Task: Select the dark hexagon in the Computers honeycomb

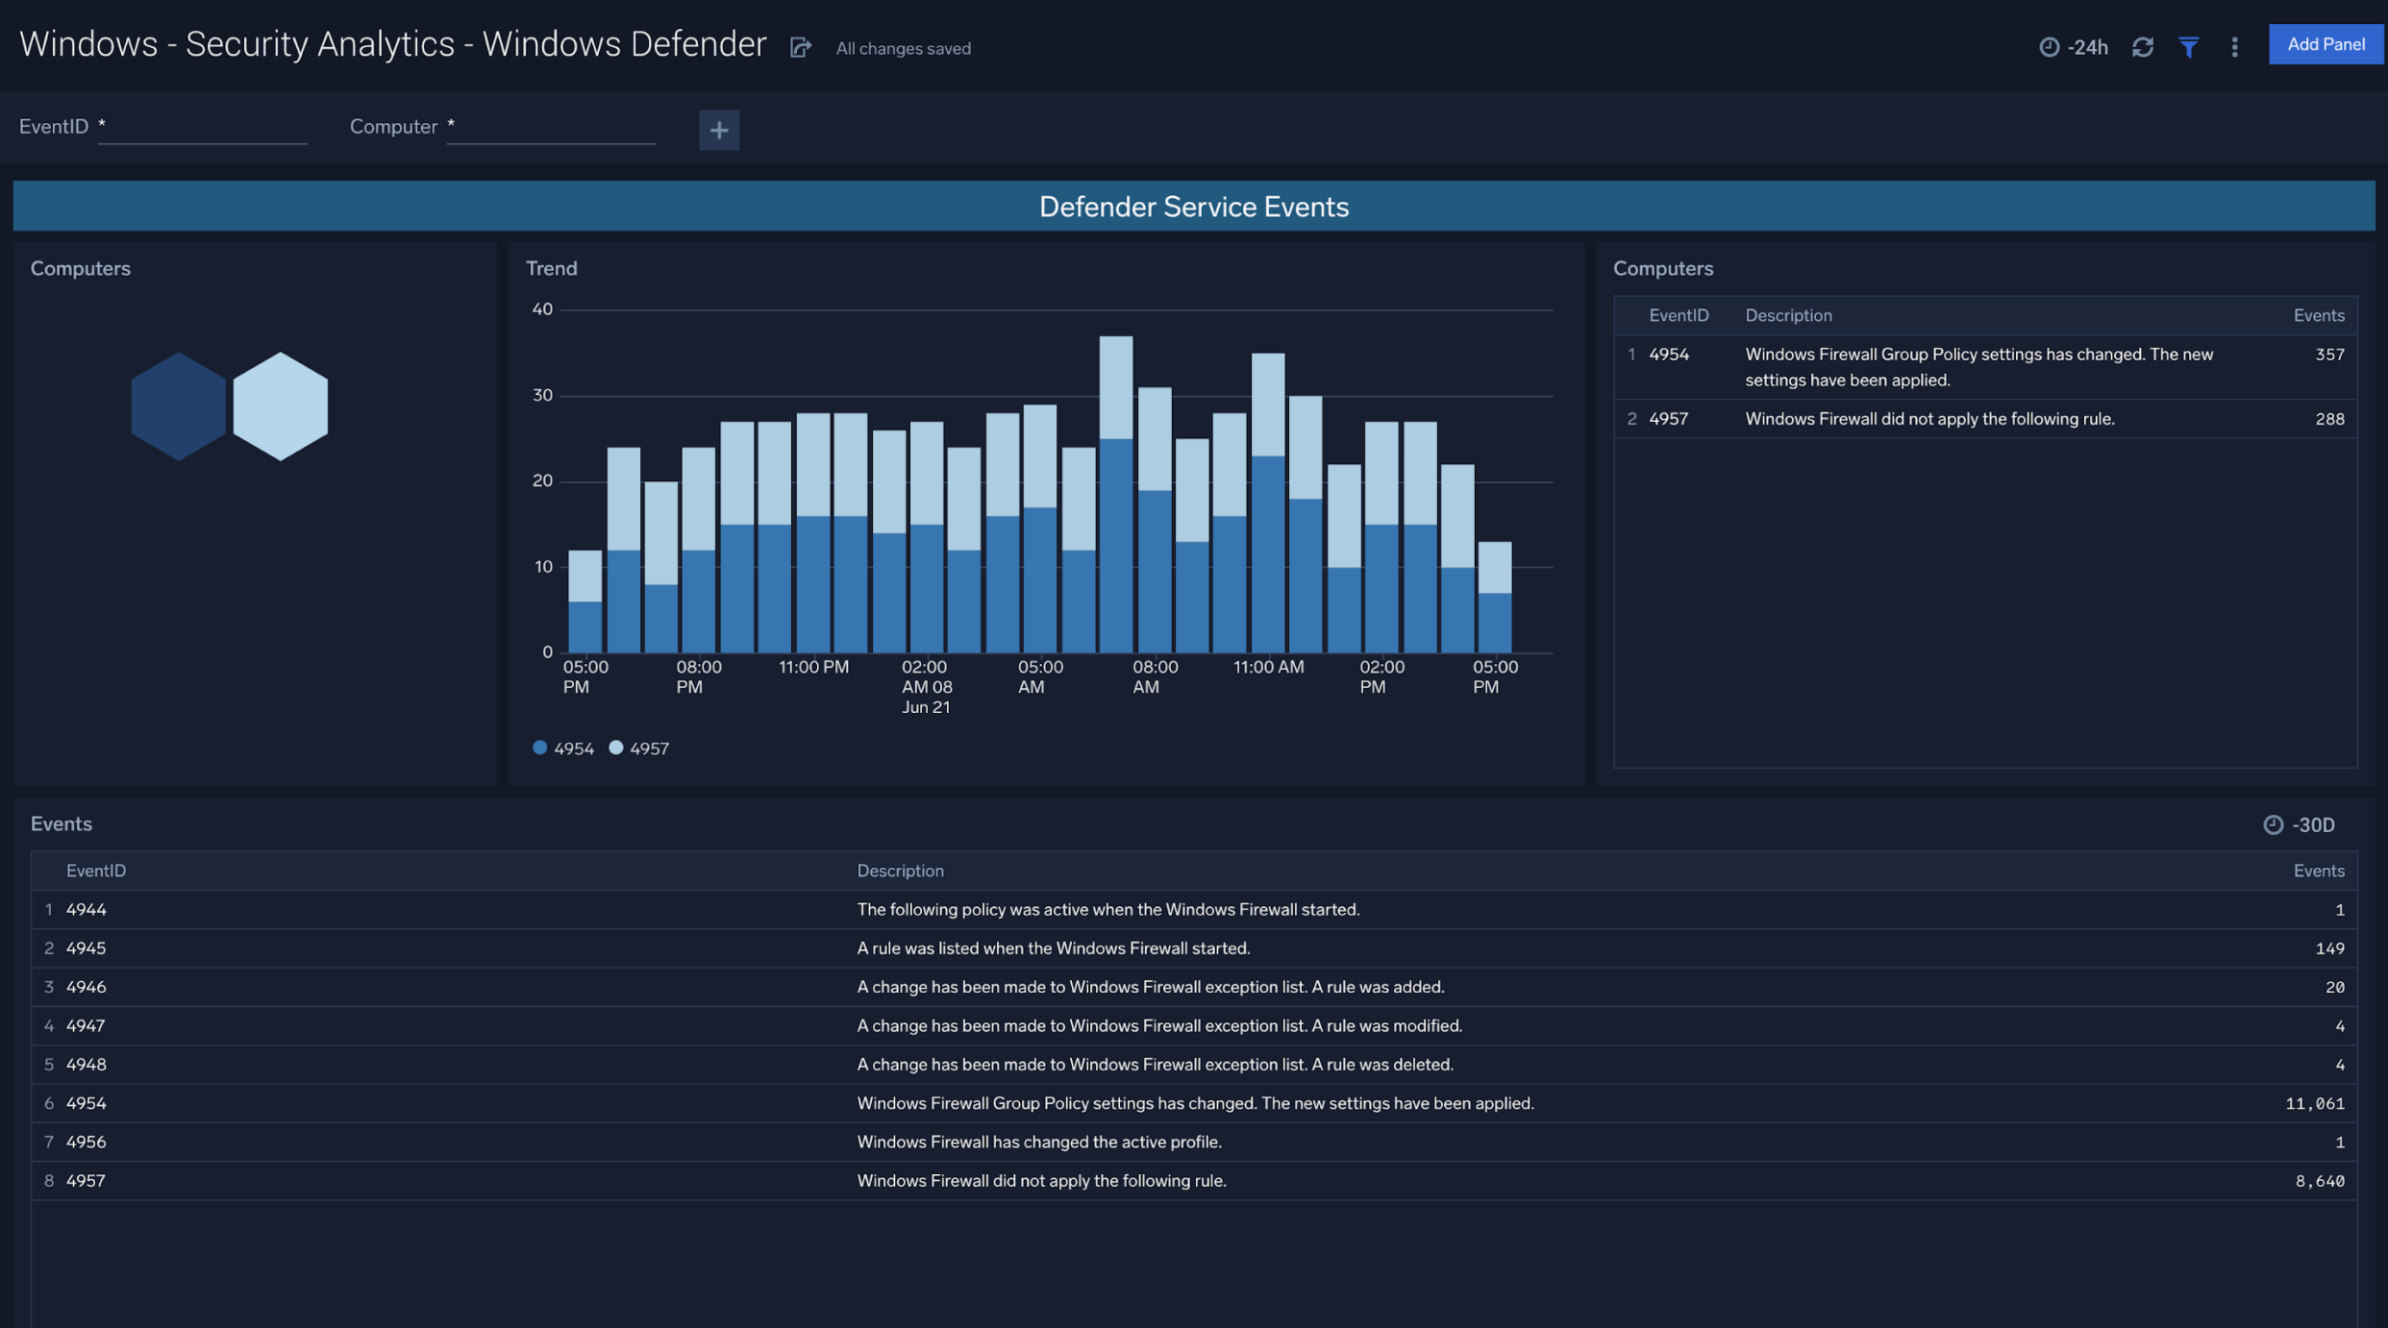Action: click(x=179, y=405)
